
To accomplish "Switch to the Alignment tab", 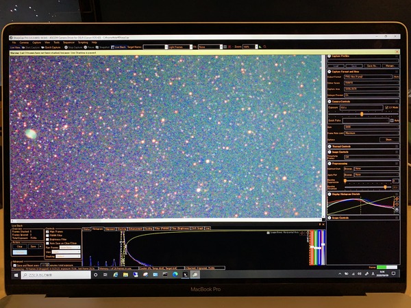I will pyautogui.click(x=110, y=229).
